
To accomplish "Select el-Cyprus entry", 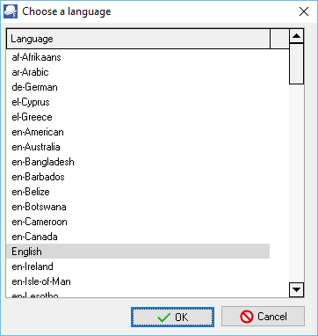I will tap(138, 102).
